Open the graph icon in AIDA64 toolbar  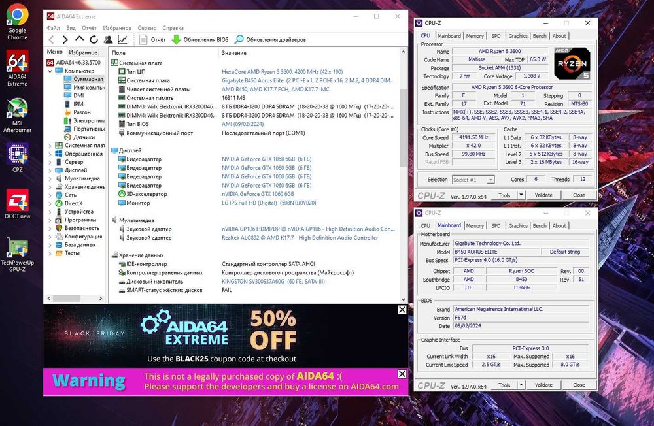pyautogui.click(x=122, y=40)
